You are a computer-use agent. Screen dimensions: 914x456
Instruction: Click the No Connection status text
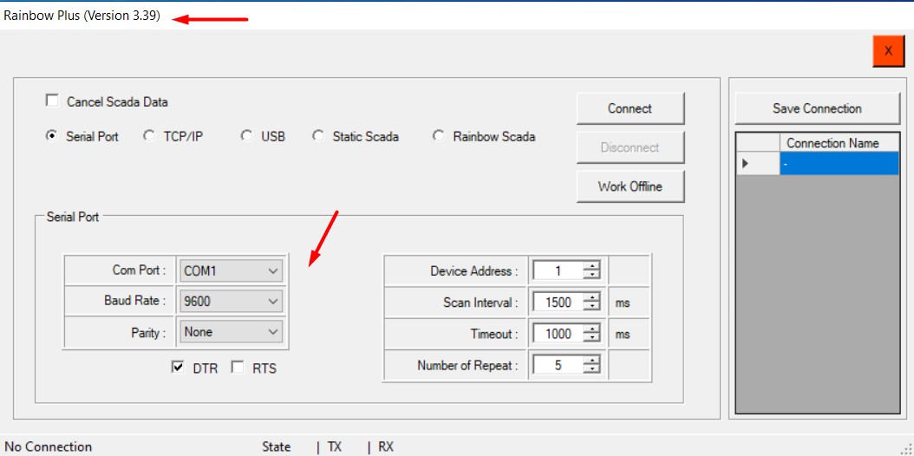pyautogui.click(x=49, y=446)
